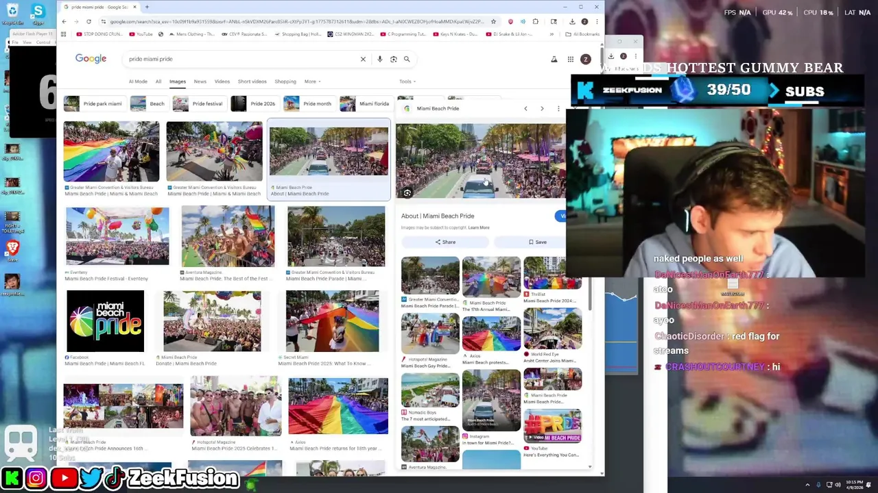Open C Programming Tut bookmark
The height and width of the screenshot is (493, 878).
(404, 34)
